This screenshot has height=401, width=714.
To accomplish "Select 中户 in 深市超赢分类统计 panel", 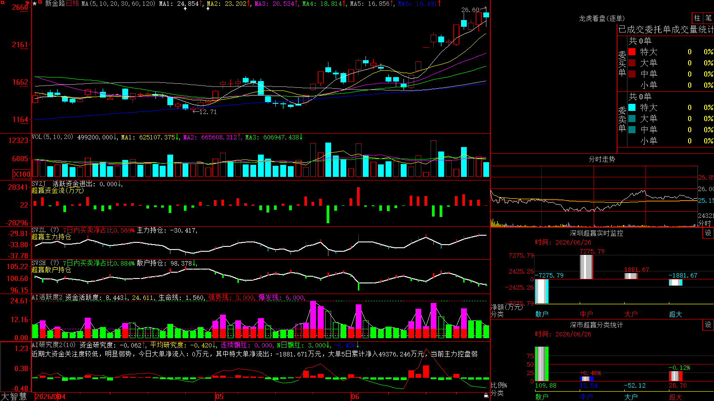I will [x=586, y=397].
